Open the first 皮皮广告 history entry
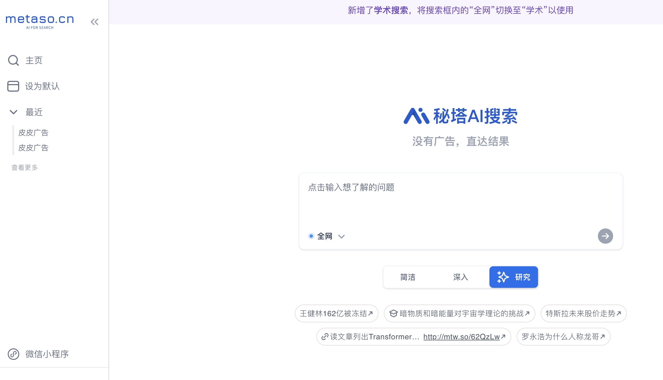 33,132
